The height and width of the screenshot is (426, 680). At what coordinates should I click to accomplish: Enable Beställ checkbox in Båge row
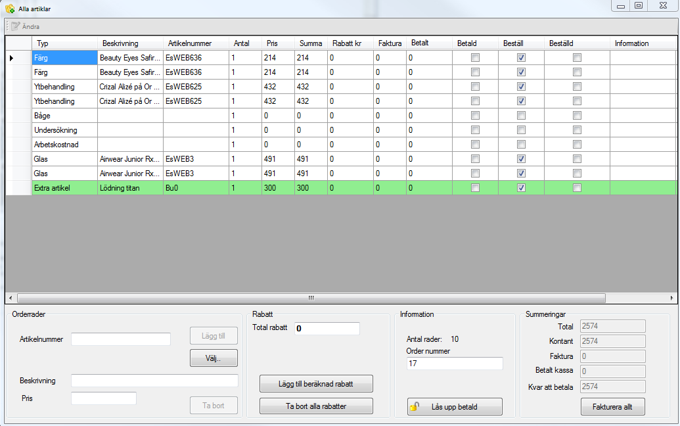click(x=521, y=116)
